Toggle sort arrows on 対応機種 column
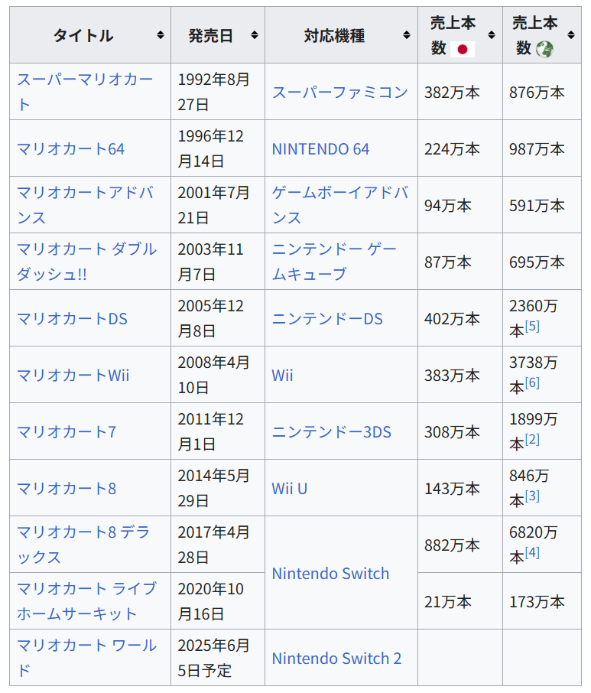The width and height of the screenshot is (591, 693). tap(407, 35)
